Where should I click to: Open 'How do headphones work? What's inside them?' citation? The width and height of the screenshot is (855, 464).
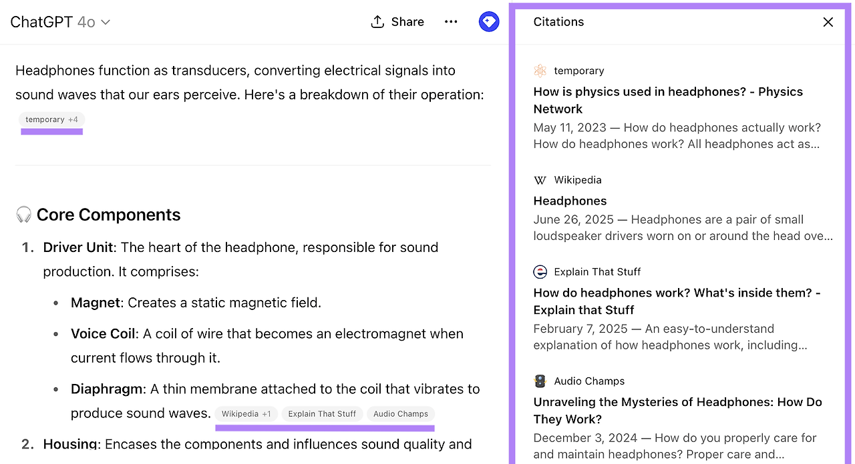pyautogui.click(x=677, y=301)
